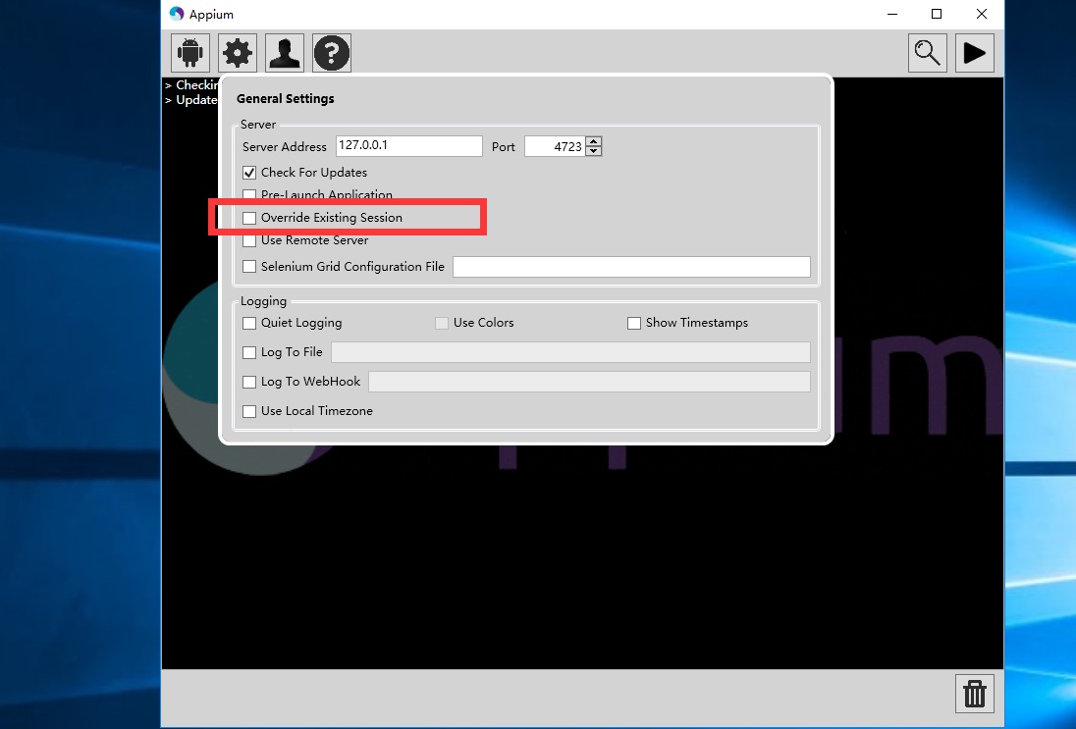
Task: Open the About question-mark icon
Action: (332, 53)
